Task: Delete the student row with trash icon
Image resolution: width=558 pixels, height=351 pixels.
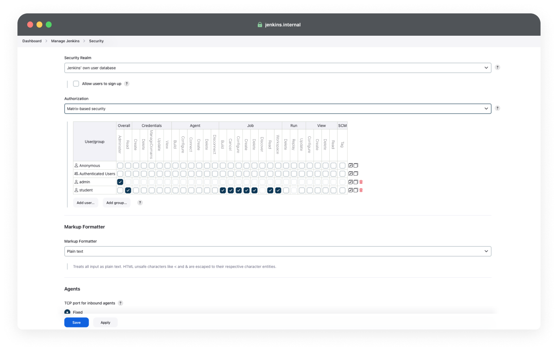Action: (361, 190)
